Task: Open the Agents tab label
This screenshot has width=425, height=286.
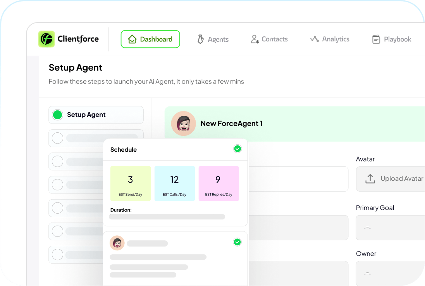Action: (x=218, y=39)
